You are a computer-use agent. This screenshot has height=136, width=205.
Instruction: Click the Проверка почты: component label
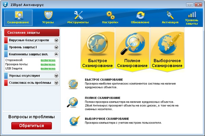click(x=17, y=64)
